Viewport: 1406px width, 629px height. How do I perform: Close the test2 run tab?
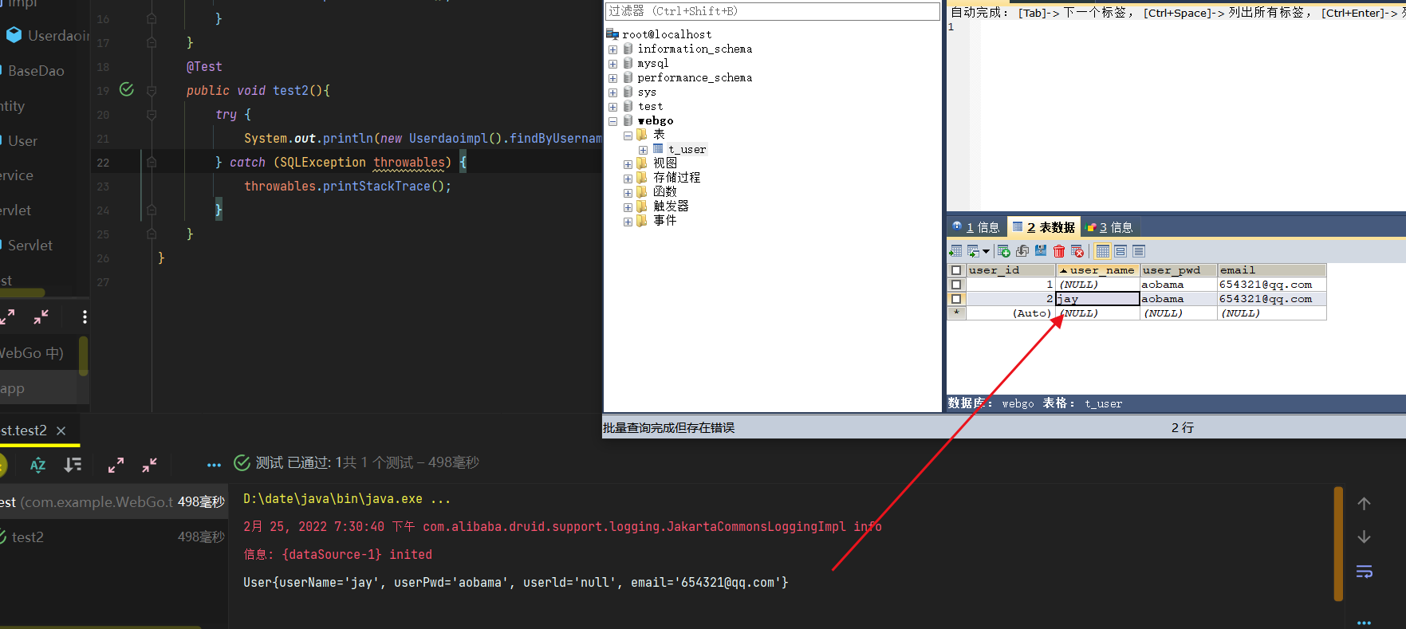[x=61, y=430]
